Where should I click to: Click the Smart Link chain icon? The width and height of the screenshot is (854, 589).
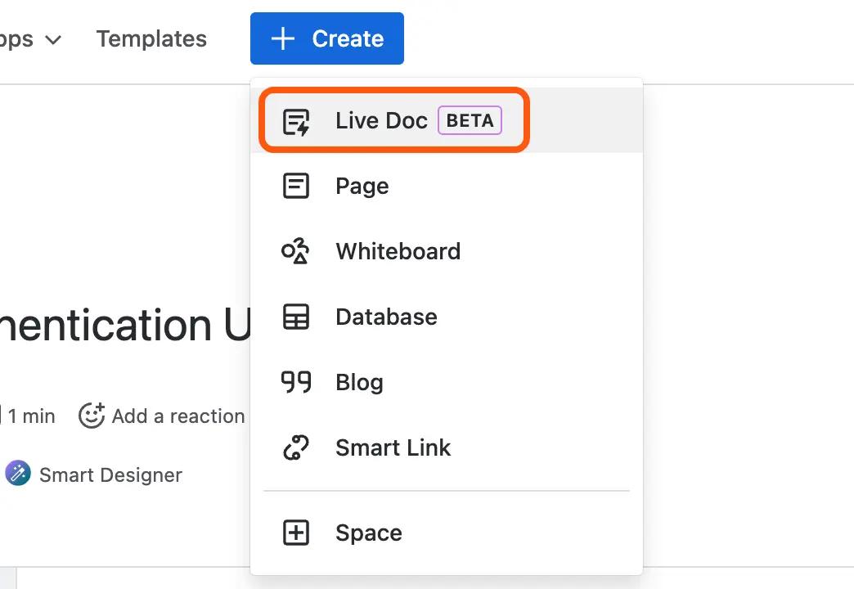(x=296, y=447)
